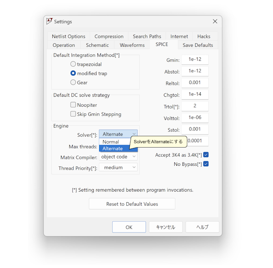Screen dimensions: 273x268
Task: Switch to the Netlist Options tab
Action: click(x=68, y=36)
